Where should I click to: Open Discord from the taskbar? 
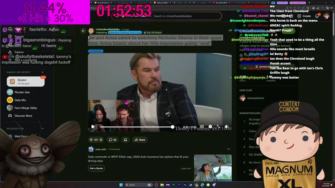(x=214, y=185)
